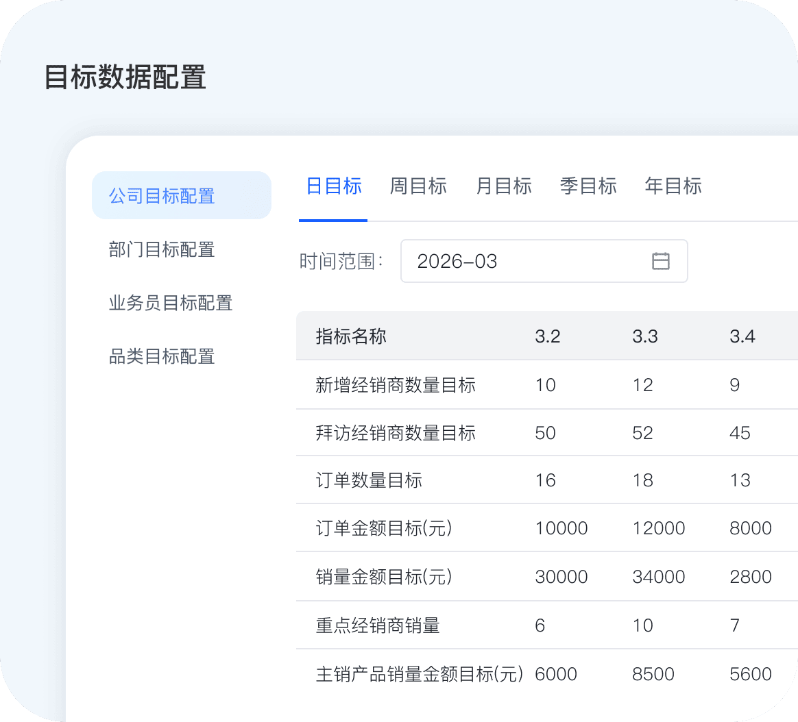View the 年目标 tab
The height and width of the screenshot is (722, 798).
pos(673,186)
